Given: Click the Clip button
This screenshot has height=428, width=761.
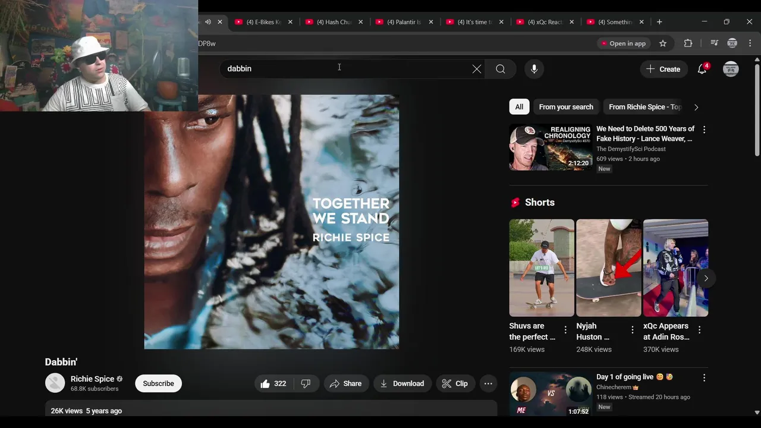Looking at the screenshot, I should 455,383.
